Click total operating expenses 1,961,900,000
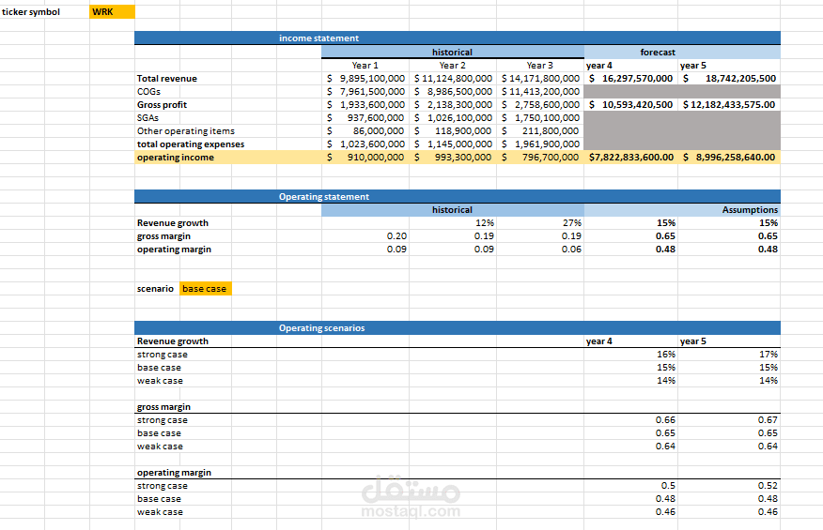Screen dimensions: 823x530 pos(540,144)
